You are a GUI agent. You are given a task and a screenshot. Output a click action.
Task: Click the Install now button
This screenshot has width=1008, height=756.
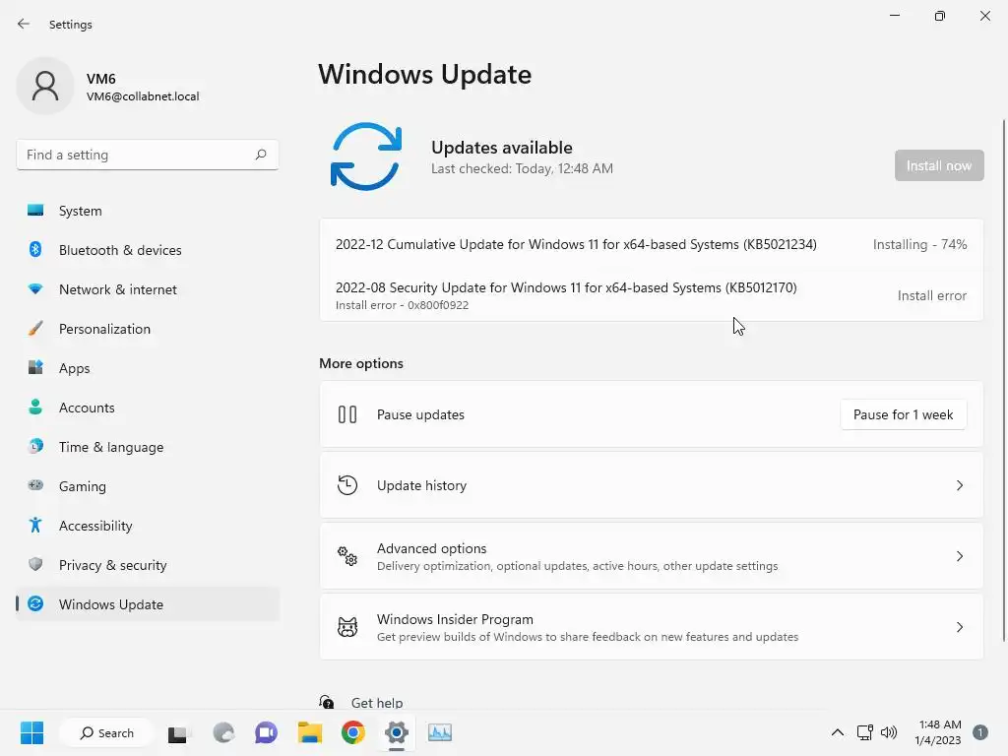click(x=939, y=165)
